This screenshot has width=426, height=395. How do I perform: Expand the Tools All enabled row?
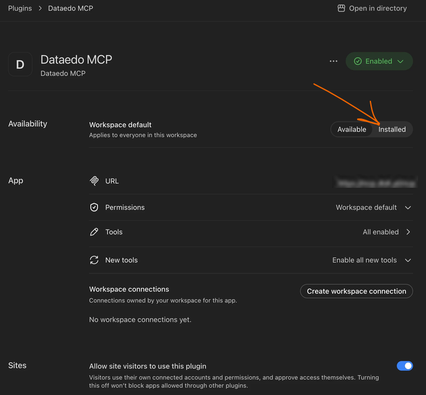pyautogui.click(x=387, y=232)
